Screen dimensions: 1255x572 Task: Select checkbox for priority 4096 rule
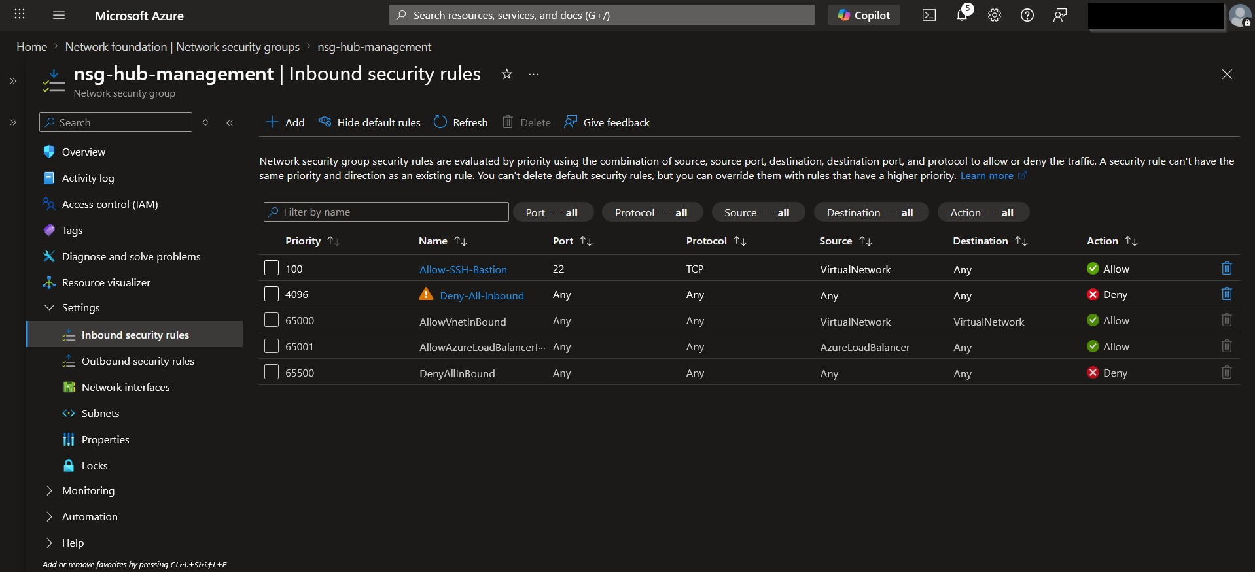click(272, 294)
